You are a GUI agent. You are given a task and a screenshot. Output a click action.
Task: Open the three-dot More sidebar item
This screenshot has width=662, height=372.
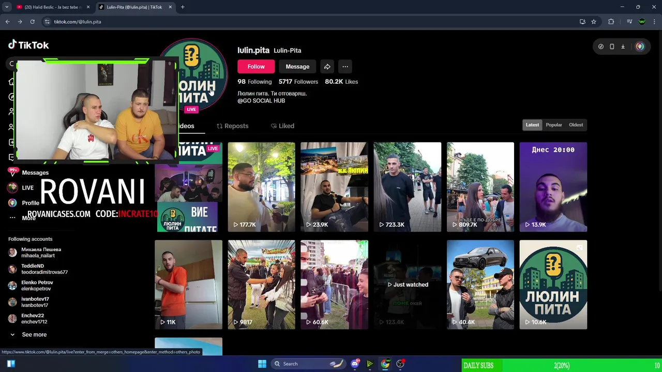12,218
